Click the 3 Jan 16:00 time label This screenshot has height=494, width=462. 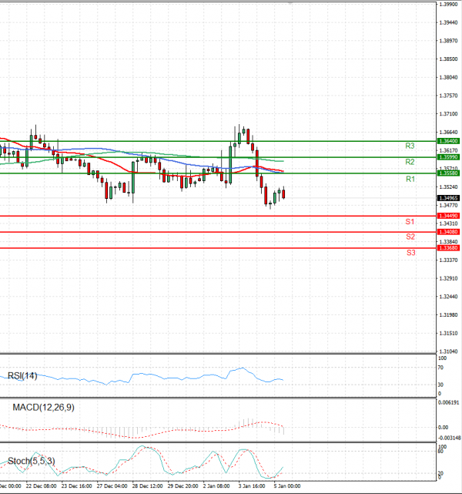coord(252,486)
